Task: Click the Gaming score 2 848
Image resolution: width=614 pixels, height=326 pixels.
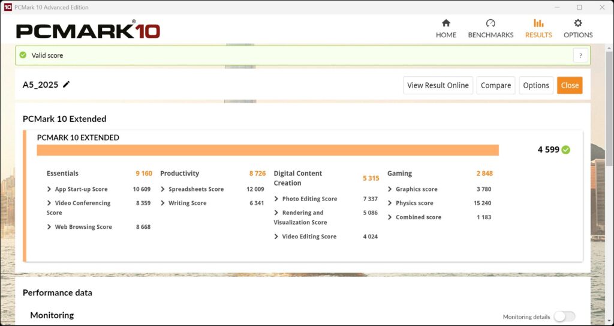Action: click(x=484, y=174)
